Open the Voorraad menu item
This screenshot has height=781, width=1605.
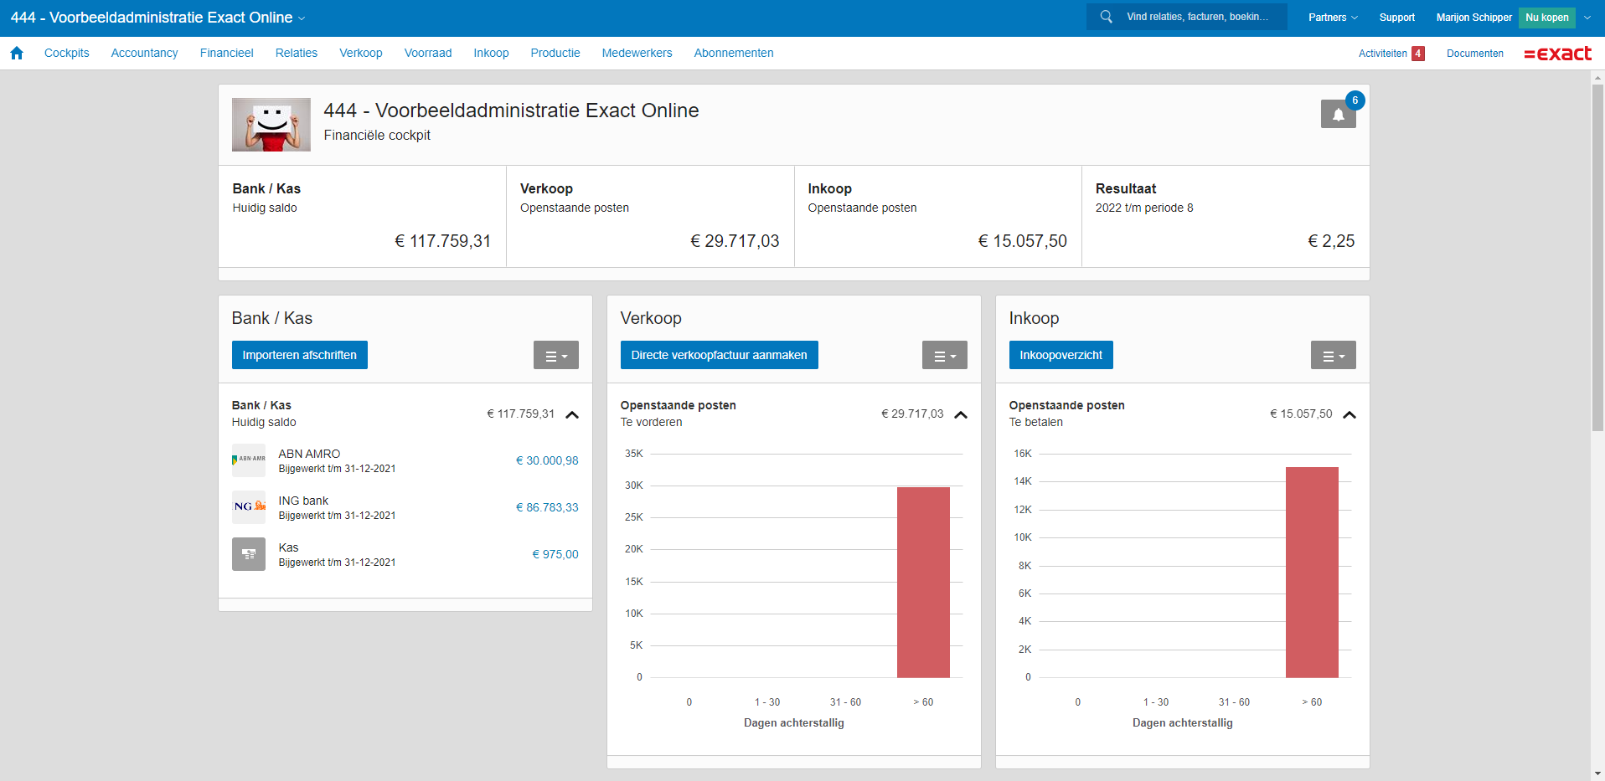click(427, 53)
